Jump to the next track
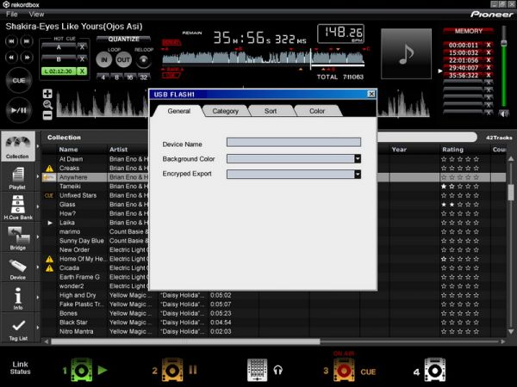 27,41
